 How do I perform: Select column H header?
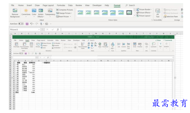tap(62, 34)
